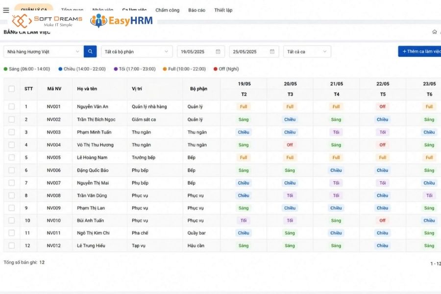
Task: Click the Sáng shift for NV012 on 19/05
Action: [x=244, y=245]
